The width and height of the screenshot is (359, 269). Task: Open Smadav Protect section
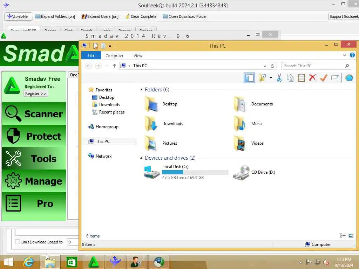[x=34, y=136]
